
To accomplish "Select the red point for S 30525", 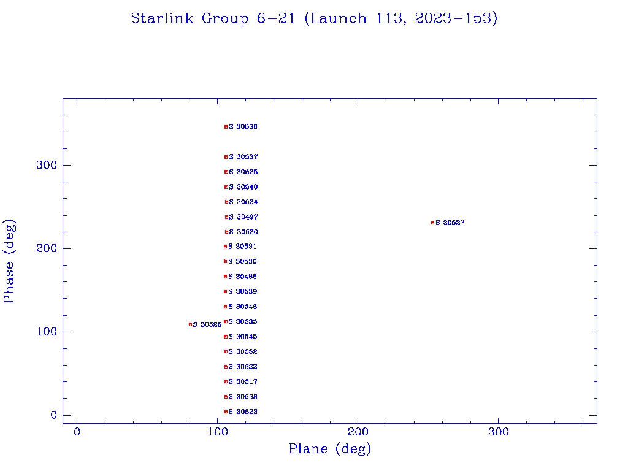I will 226,172.
